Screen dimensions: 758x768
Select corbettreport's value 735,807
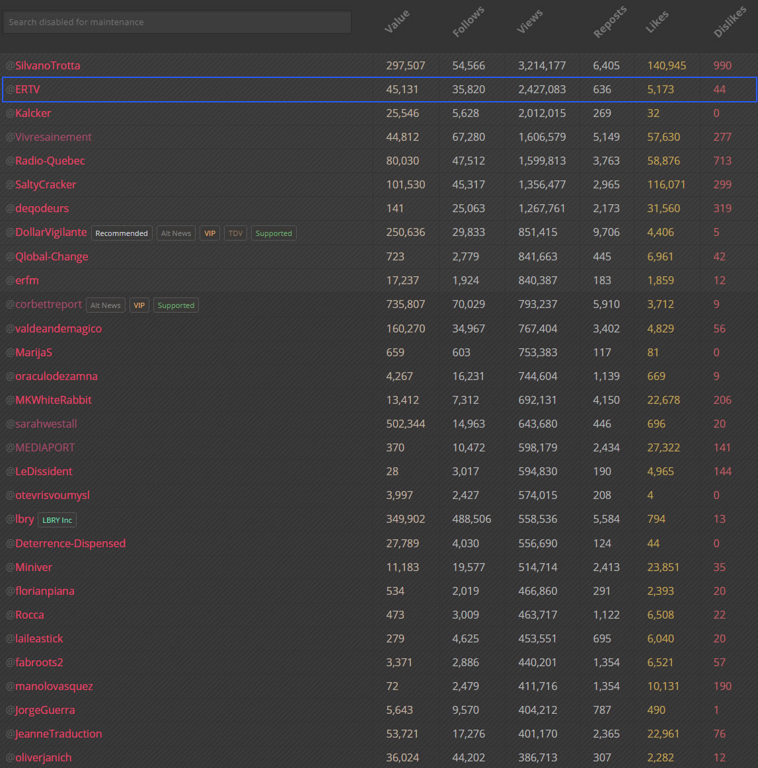click(406, 304)
